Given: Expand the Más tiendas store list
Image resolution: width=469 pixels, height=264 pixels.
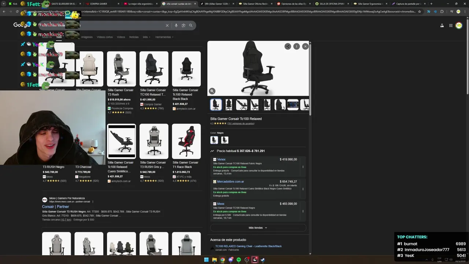Looking at the screenshot, I should pyautogui.click(x=258, y=228).
